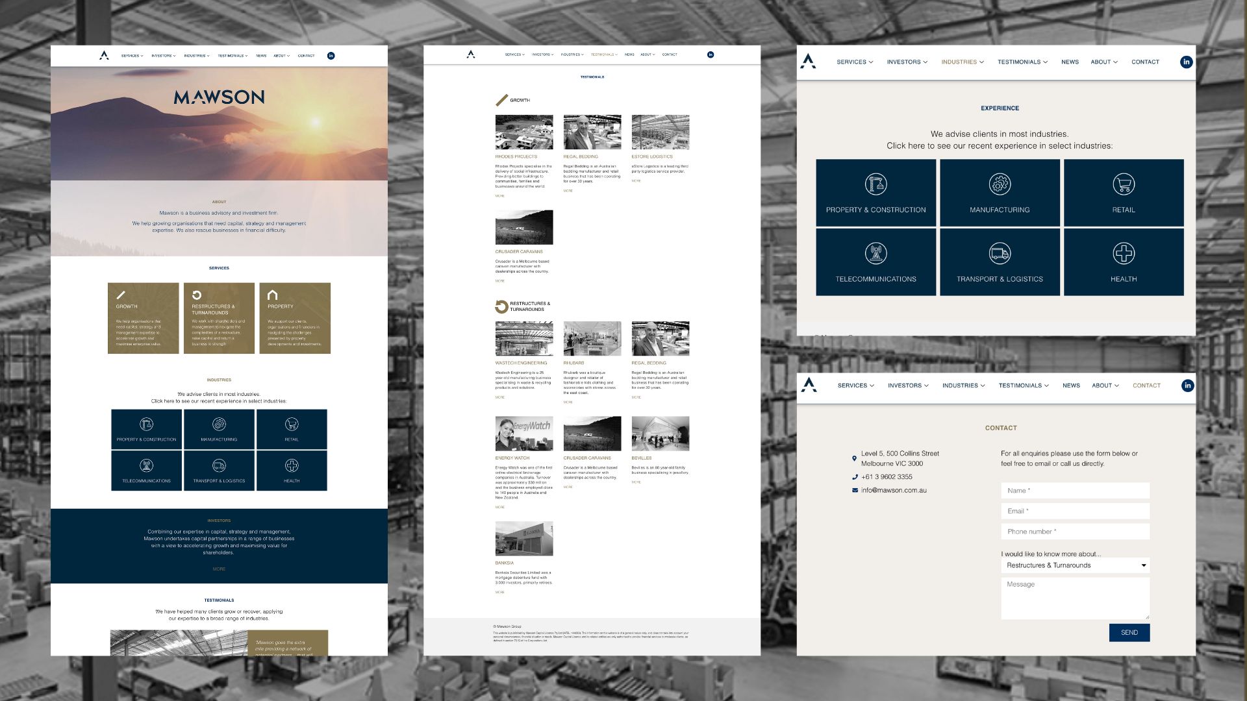This screenshot has height=701, width=1247.
Task: Click the Growth slash icon in home page Services
Action: [121, 295]
